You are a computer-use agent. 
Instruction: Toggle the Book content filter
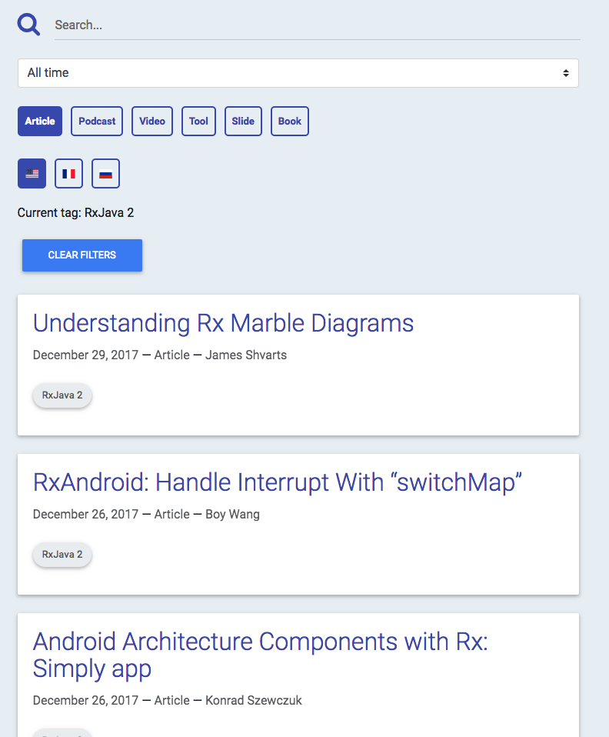[289, 121]
